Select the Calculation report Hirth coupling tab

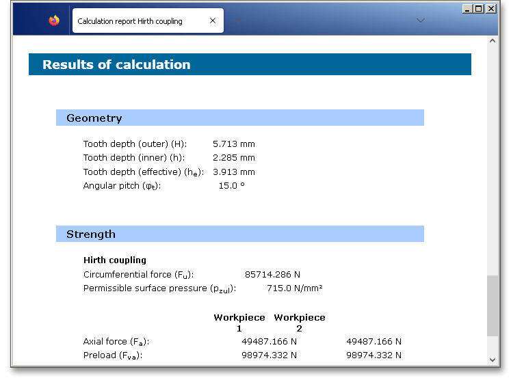click(137, 21)
